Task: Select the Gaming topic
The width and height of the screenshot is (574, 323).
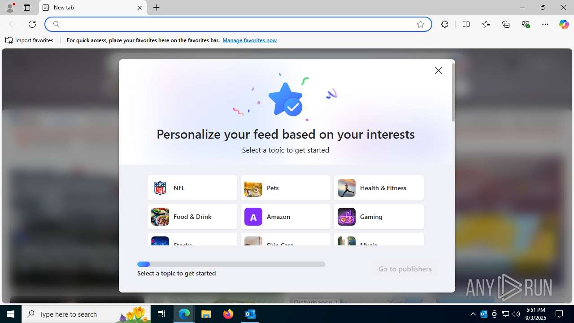Action: coord(379,217)
